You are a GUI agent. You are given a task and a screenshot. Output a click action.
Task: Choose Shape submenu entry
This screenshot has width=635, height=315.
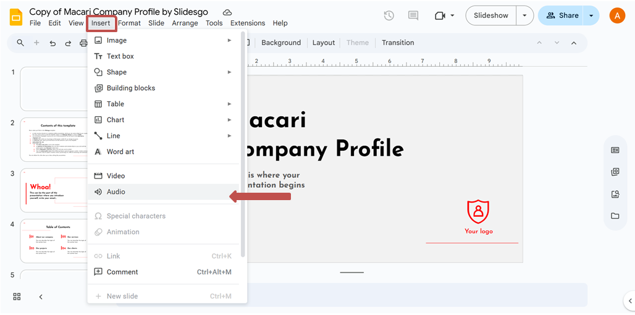click(163, 72)
